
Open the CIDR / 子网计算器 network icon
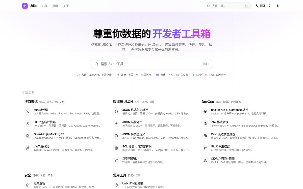205,160
